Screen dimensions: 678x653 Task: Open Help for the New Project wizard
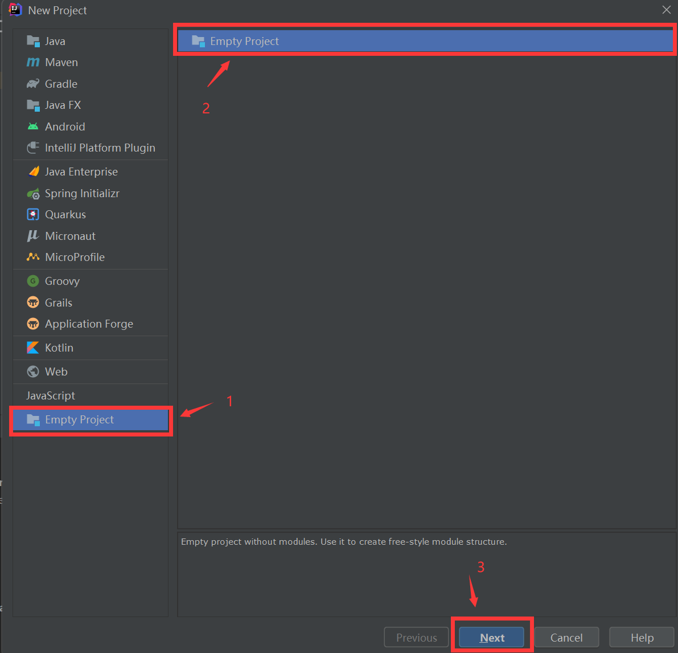pos(642,638)
